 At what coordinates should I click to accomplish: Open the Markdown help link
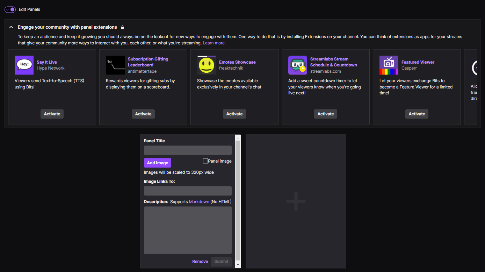pyautogui.click(x=199, y=202)
